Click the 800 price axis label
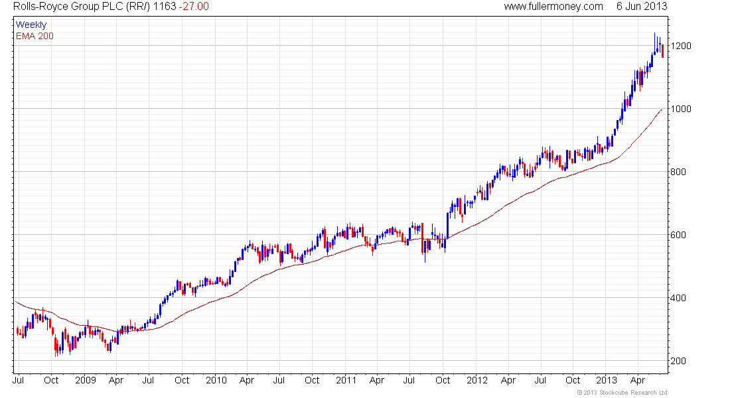 [x=678, y=172]
